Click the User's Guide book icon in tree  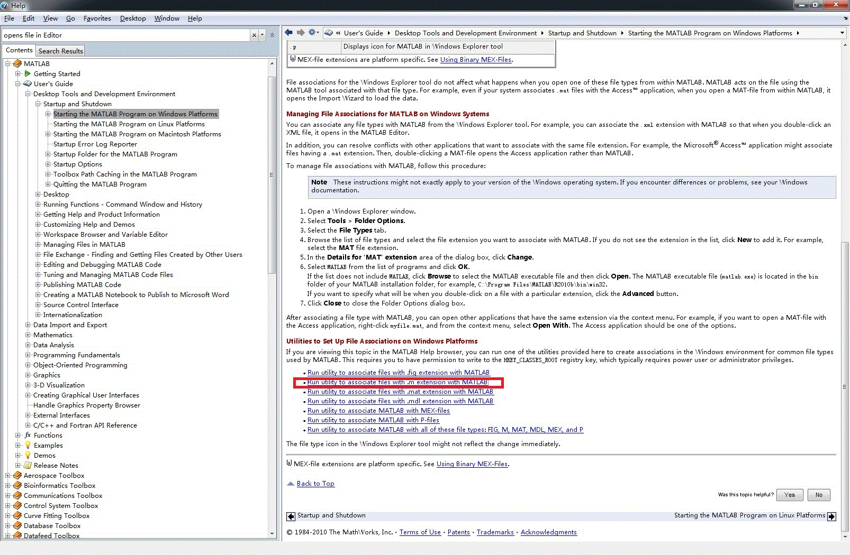28,84
